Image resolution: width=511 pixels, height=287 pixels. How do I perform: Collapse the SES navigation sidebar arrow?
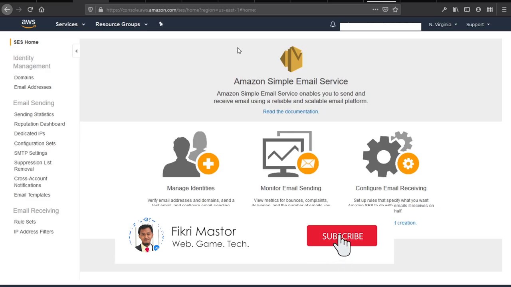76,51
